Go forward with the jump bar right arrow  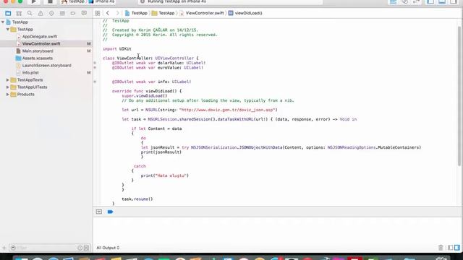click(117, 13)
